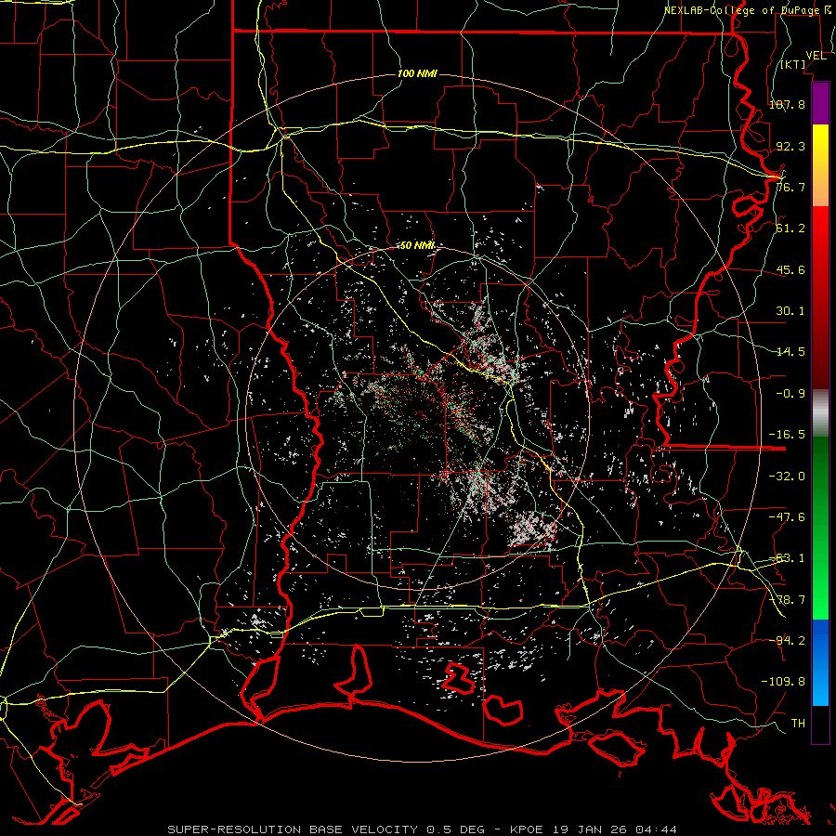Click the 50 NMI range ring label
This screenshot has height=836, width=836.
417,246
